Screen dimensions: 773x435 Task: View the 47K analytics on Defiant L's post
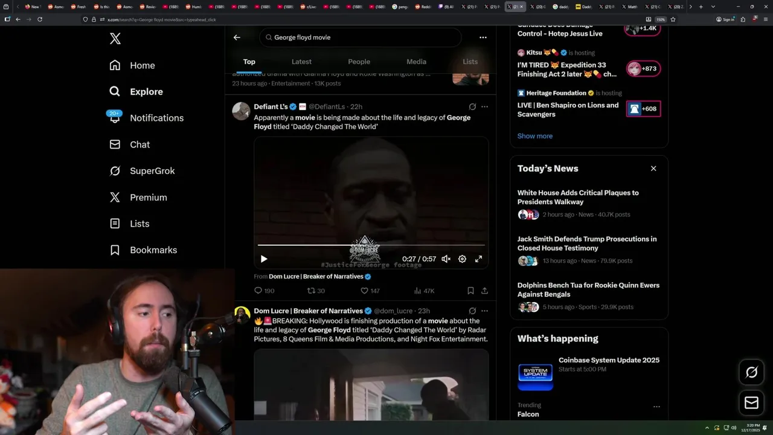tap(424, 291)
